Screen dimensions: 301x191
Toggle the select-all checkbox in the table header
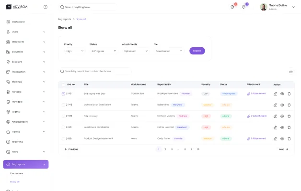(x=63, y=85)
